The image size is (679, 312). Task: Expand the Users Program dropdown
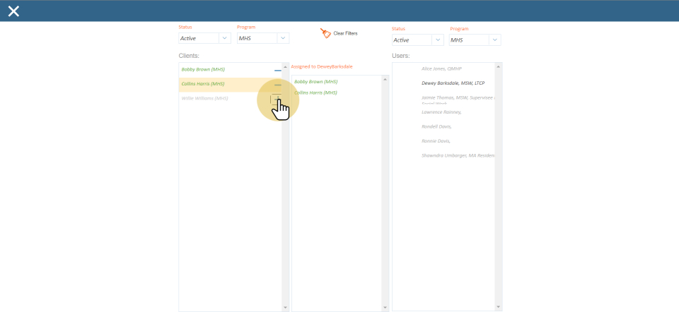coord(475,40)
